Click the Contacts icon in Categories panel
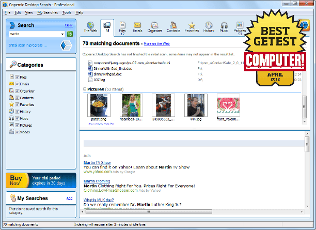Image resolution: width=316 pixels, height=230 pixels. [11, 98]
